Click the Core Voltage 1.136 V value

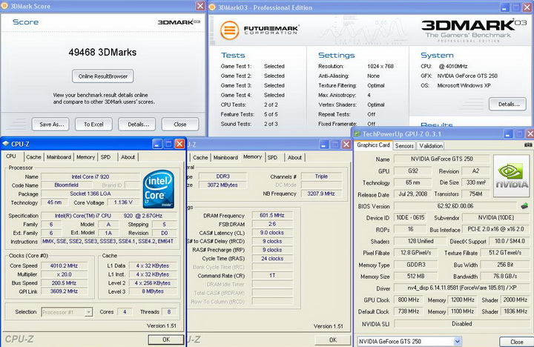123,202
